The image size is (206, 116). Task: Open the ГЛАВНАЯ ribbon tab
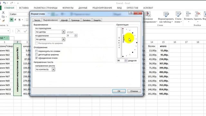[9, 8]
